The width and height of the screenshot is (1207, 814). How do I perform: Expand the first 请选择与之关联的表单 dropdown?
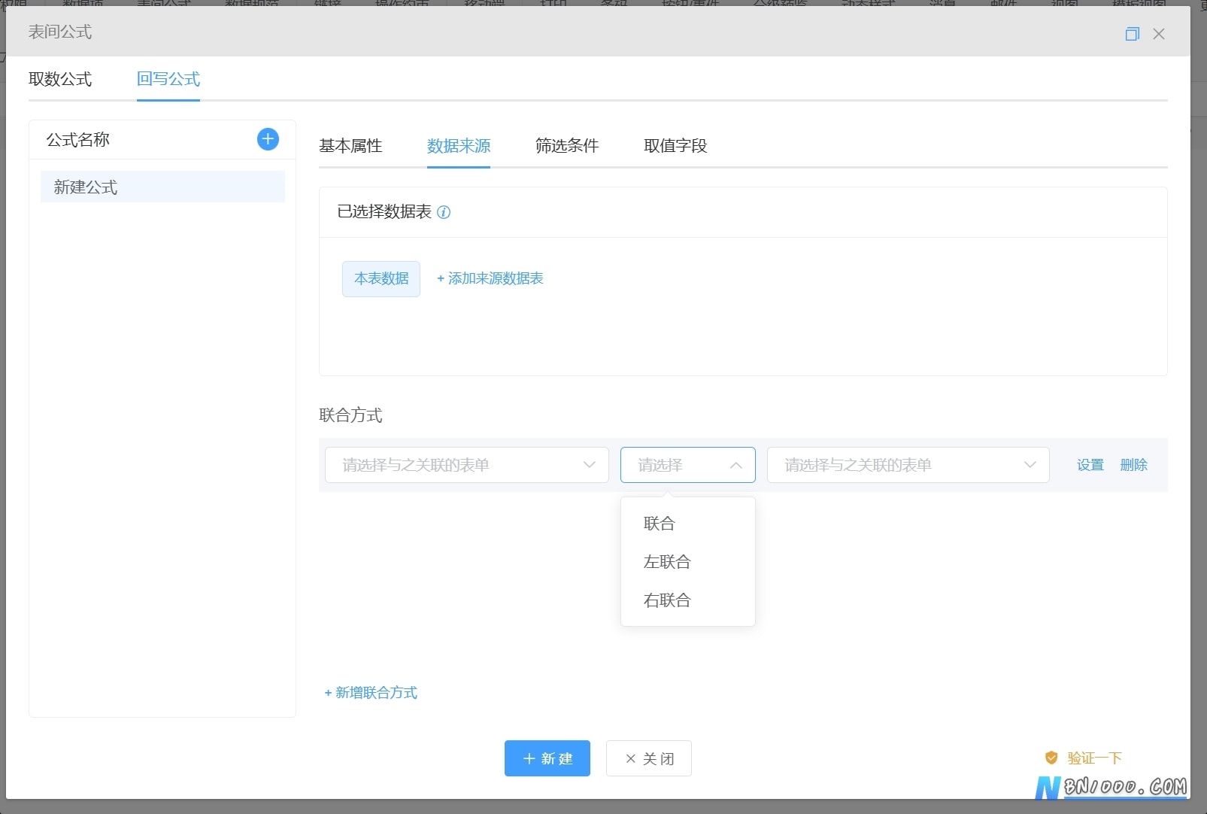[x=467, y=465]
